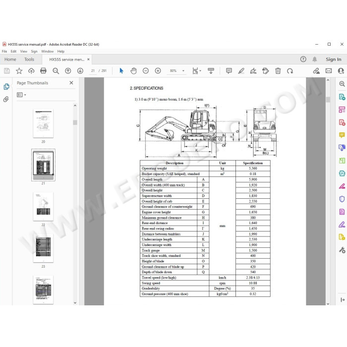Select page 23 thumbnail

(43, 248)
